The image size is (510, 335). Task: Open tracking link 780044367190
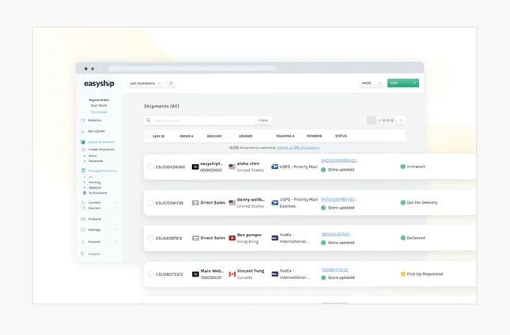tap(335, 234)
